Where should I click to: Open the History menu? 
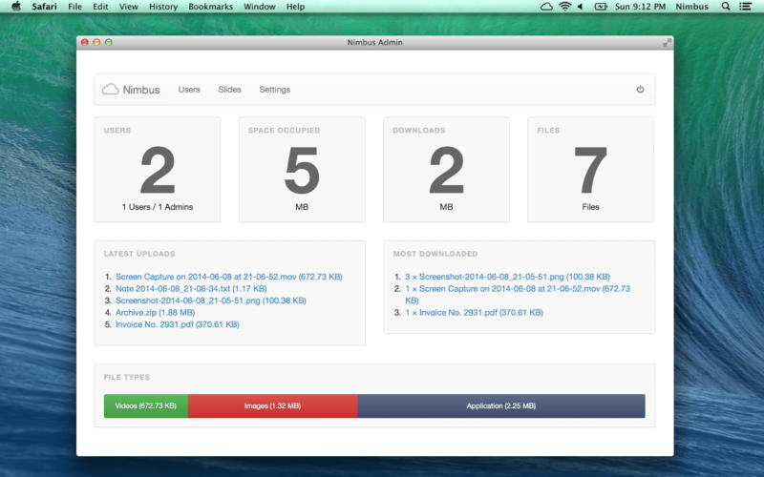(x=163, y=7)
